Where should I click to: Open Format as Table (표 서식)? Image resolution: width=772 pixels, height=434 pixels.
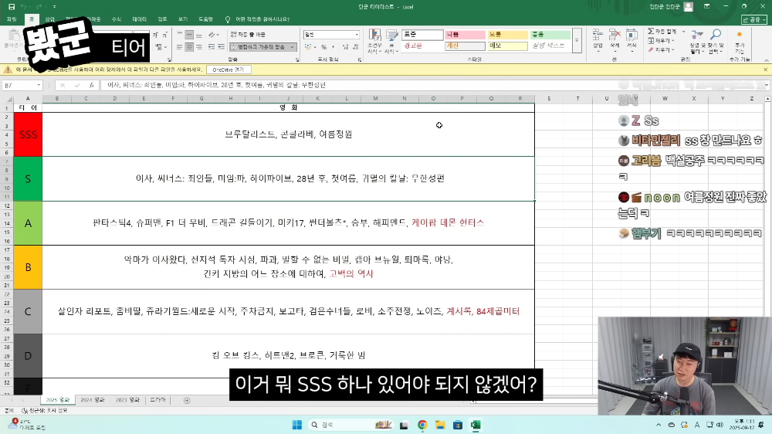click(392, 42)
